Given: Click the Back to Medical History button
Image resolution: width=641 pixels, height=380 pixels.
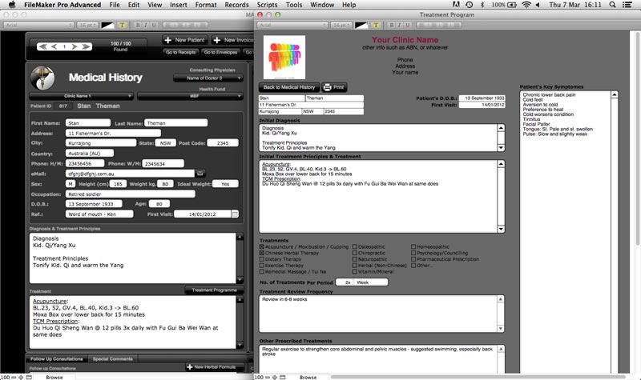Looking at the screenshot, I should [289, 86].
